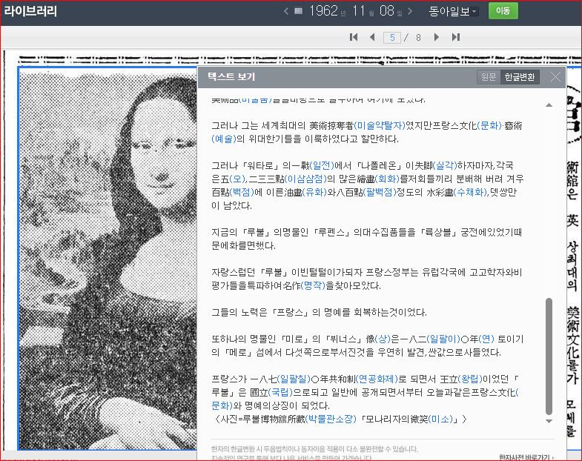Click the (연공화제) reading annotation
The image size is (582, 461).
[x=377, y=379]
